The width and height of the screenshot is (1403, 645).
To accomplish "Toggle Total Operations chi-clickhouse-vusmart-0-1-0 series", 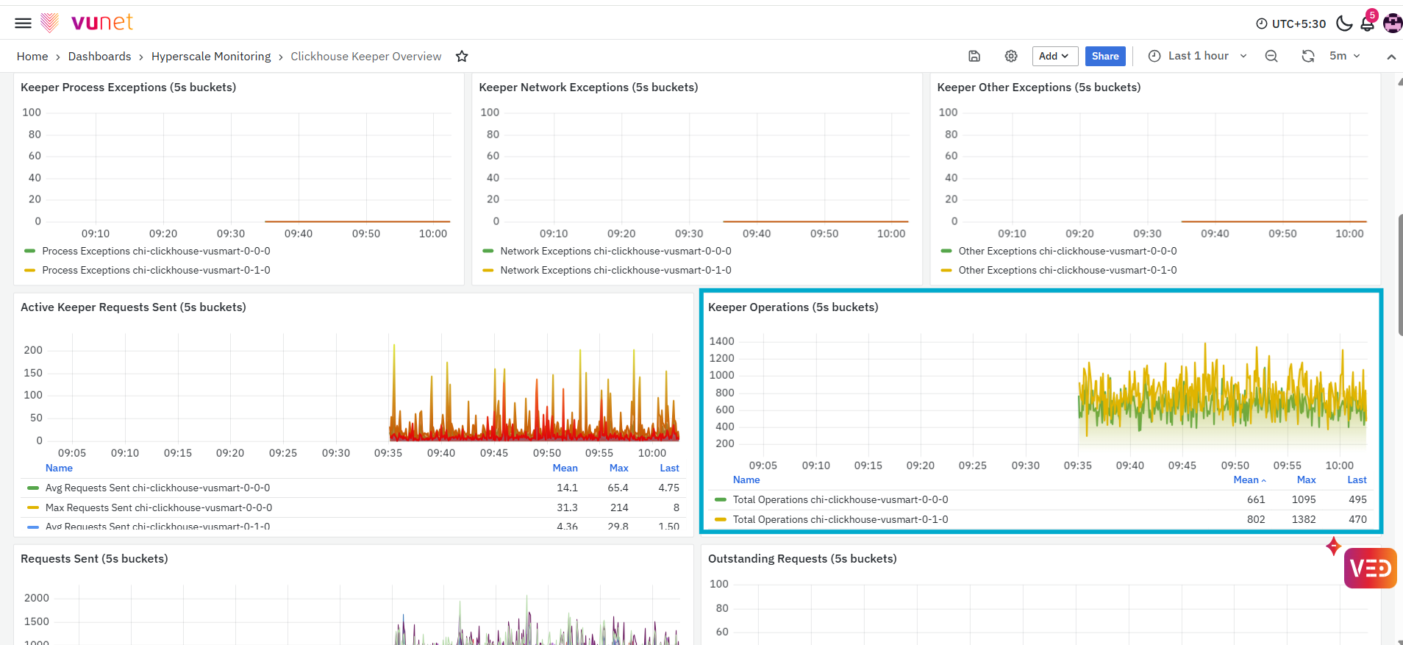I will click(x=840, y=519).
